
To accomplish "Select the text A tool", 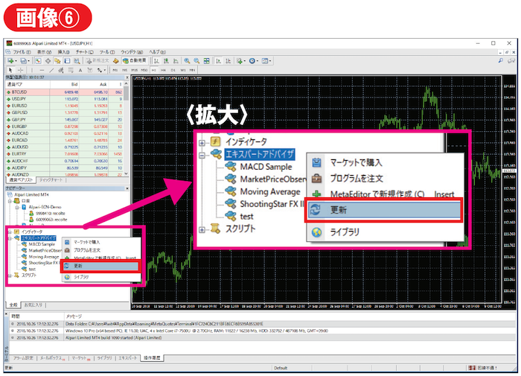I will click(80, 70).
